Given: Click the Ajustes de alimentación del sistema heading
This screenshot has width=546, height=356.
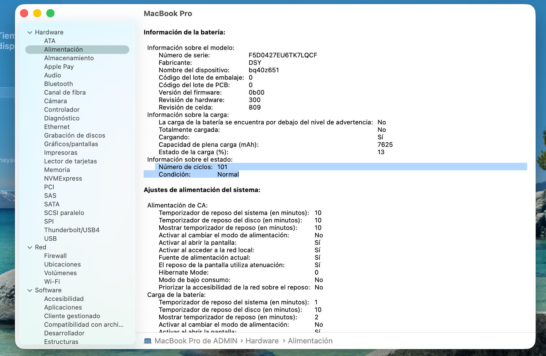Looking at the screenshot, I should [202, 190].
